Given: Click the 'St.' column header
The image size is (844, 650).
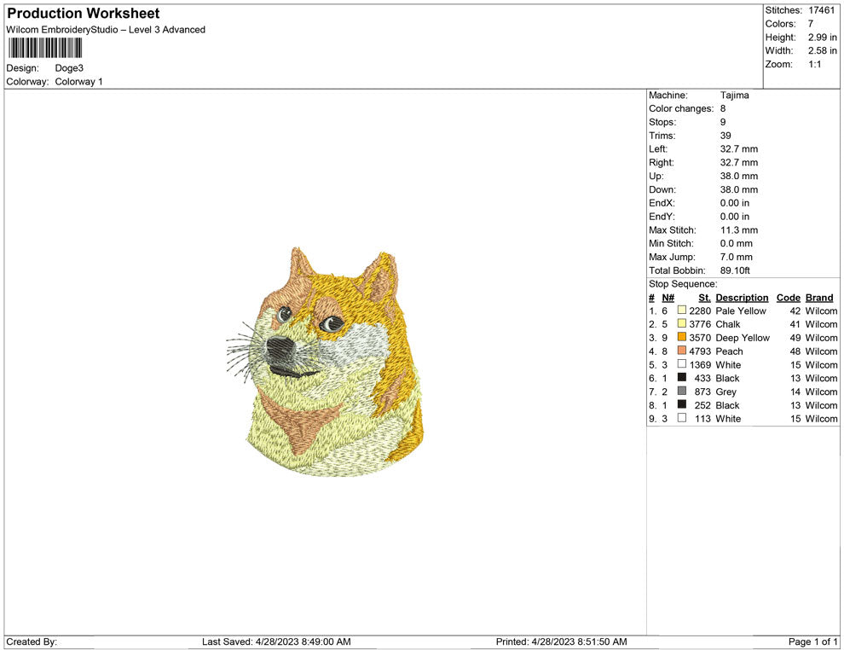Looking at the screenshot, I should pos(704,298).
